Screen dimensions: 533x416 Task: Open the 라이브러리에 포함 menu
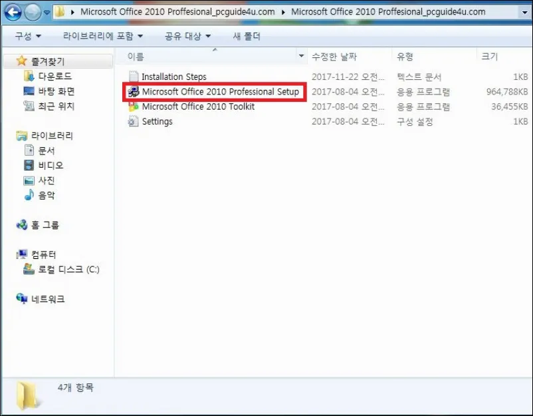(102, 36)
